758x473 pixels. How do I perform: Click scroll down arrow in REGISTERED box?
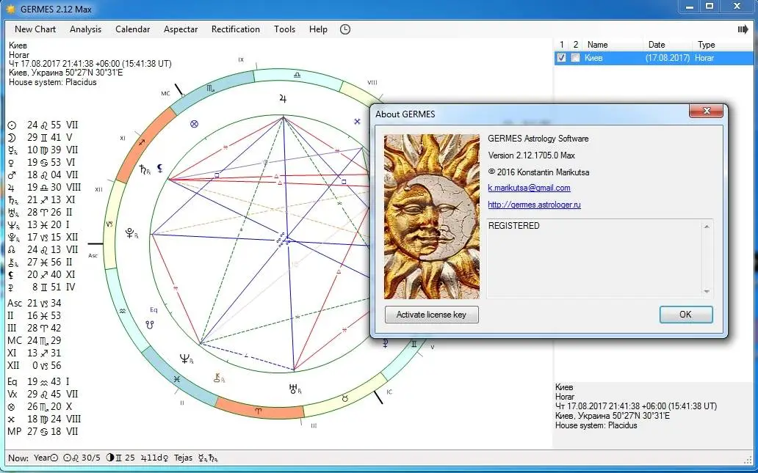click(707, 291)
